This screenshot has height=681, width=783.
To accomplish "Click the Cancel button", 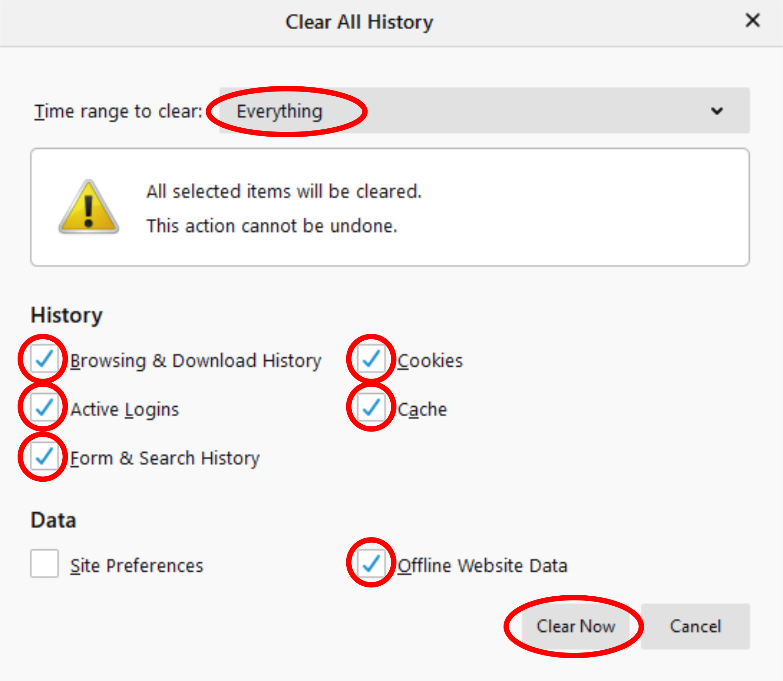I will [x=695, y=626].
